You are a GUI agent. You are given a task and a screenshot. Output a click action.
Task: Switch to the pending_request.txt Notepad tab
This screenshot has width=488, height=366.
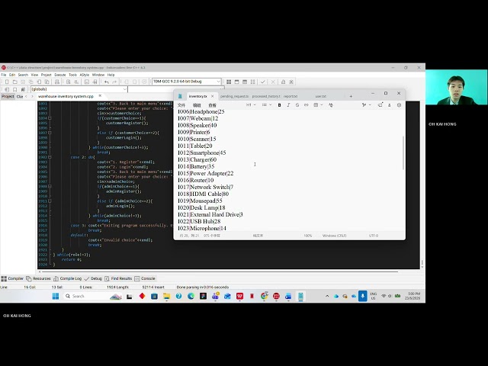point(234,97)
